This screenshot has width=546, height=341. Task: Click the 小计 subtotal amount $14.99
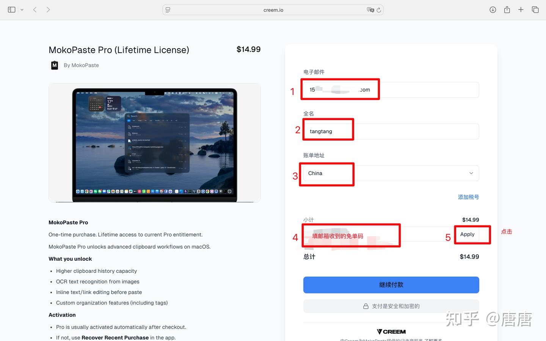(x=471, y=220)
